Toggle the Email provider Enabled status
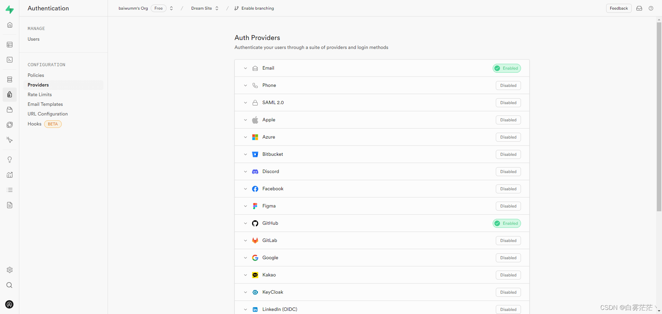 [x=506, y=68]
